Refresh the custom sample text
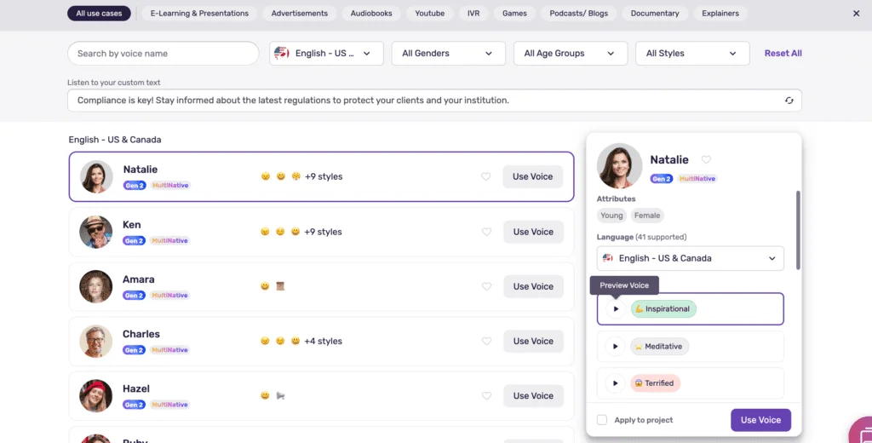 [x=789, y=101]
